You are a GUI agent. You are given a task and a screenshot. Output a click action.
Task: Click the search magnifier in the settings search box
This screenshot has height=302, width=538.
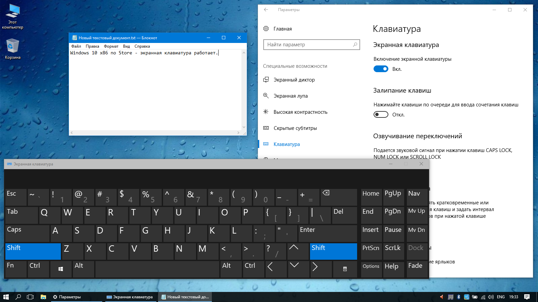click(355, 45)
